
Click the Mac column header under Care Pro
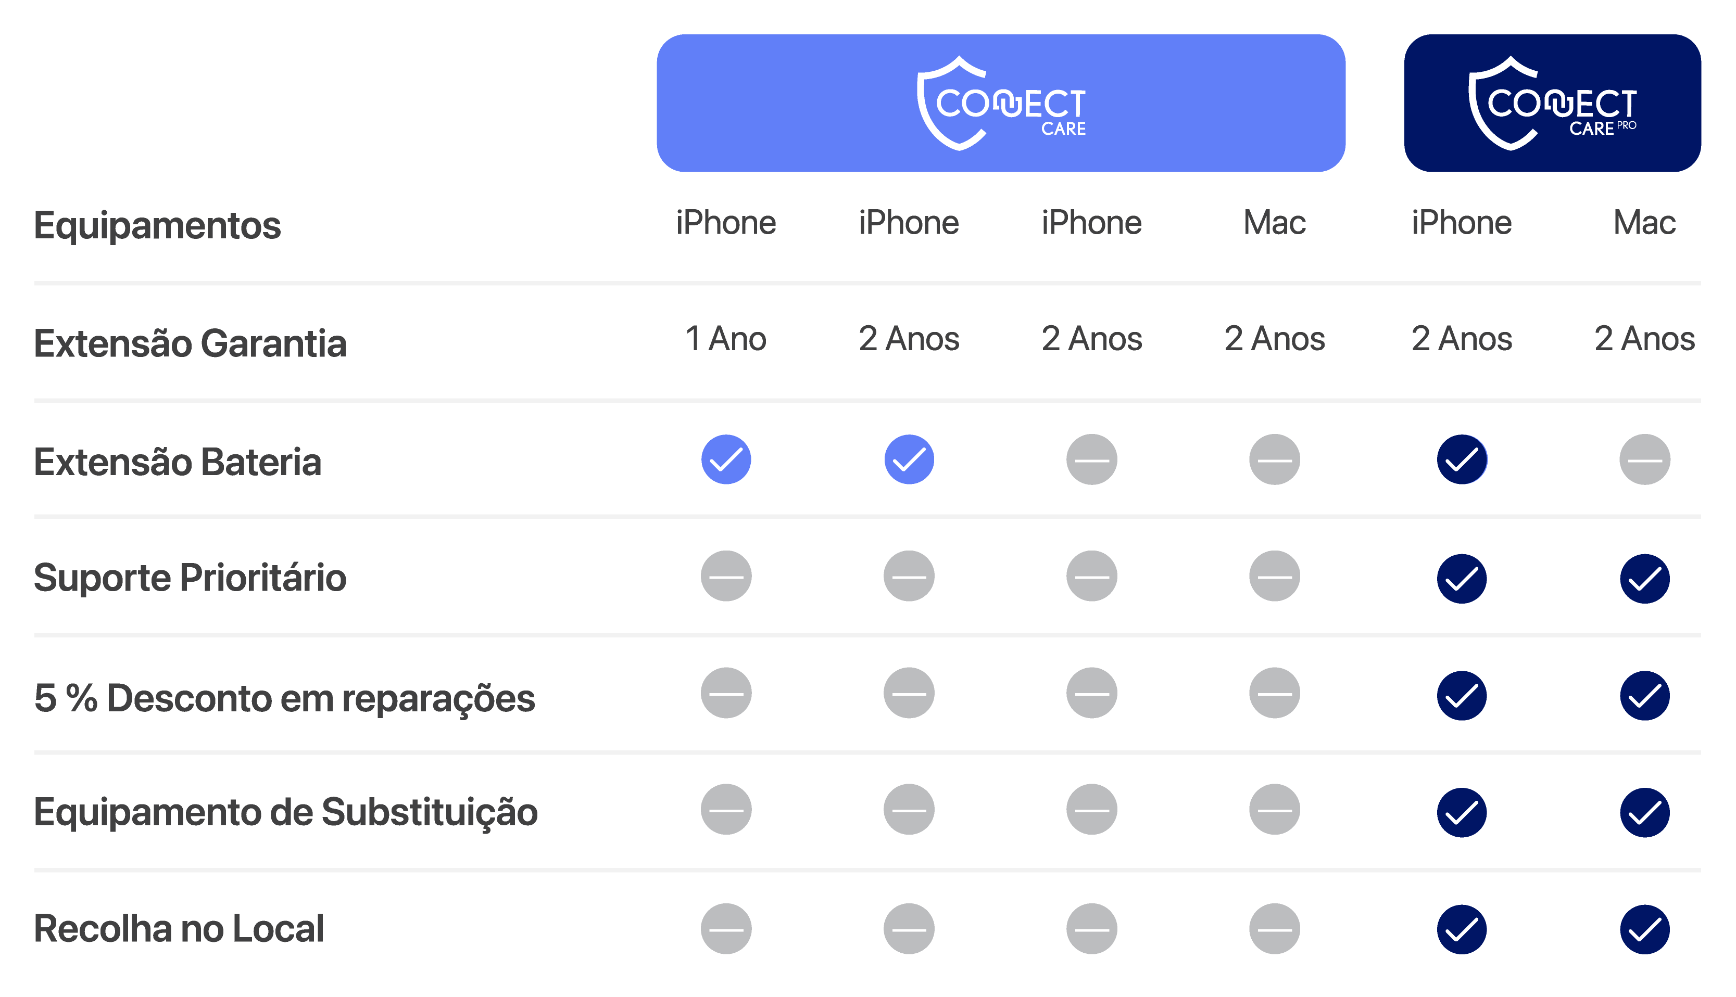(1644, 223)
